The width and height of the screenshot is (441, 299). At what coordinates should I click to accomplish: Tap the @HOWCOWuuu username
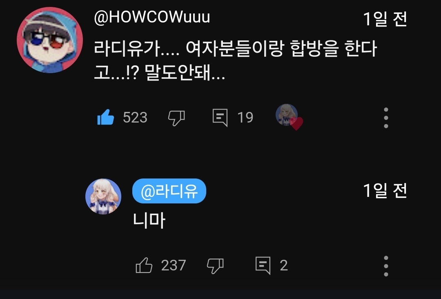(152, 18)
